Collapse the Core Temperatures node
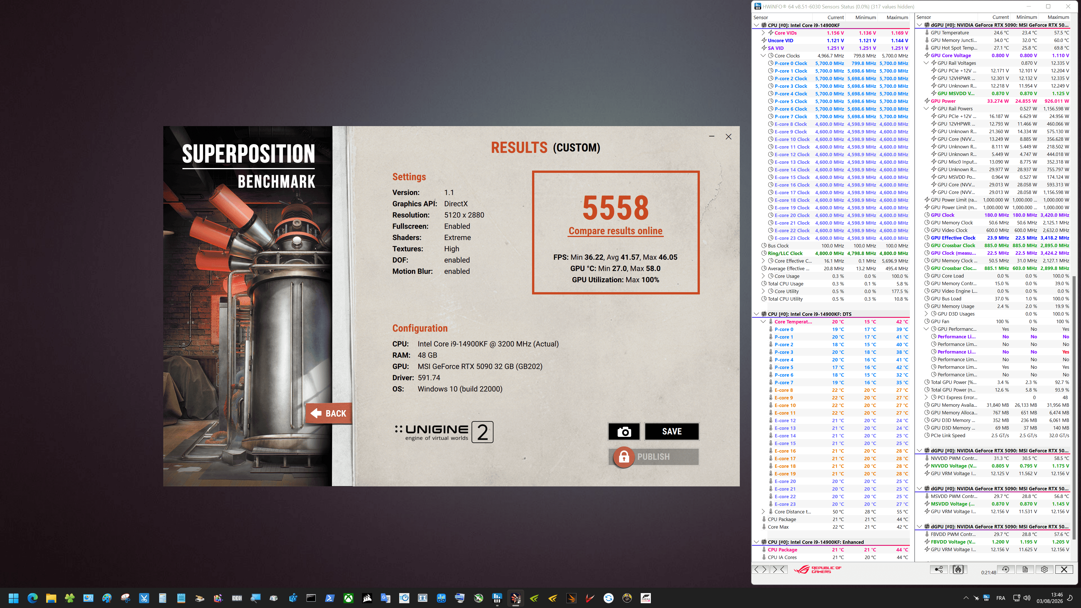 coord(763,322)
